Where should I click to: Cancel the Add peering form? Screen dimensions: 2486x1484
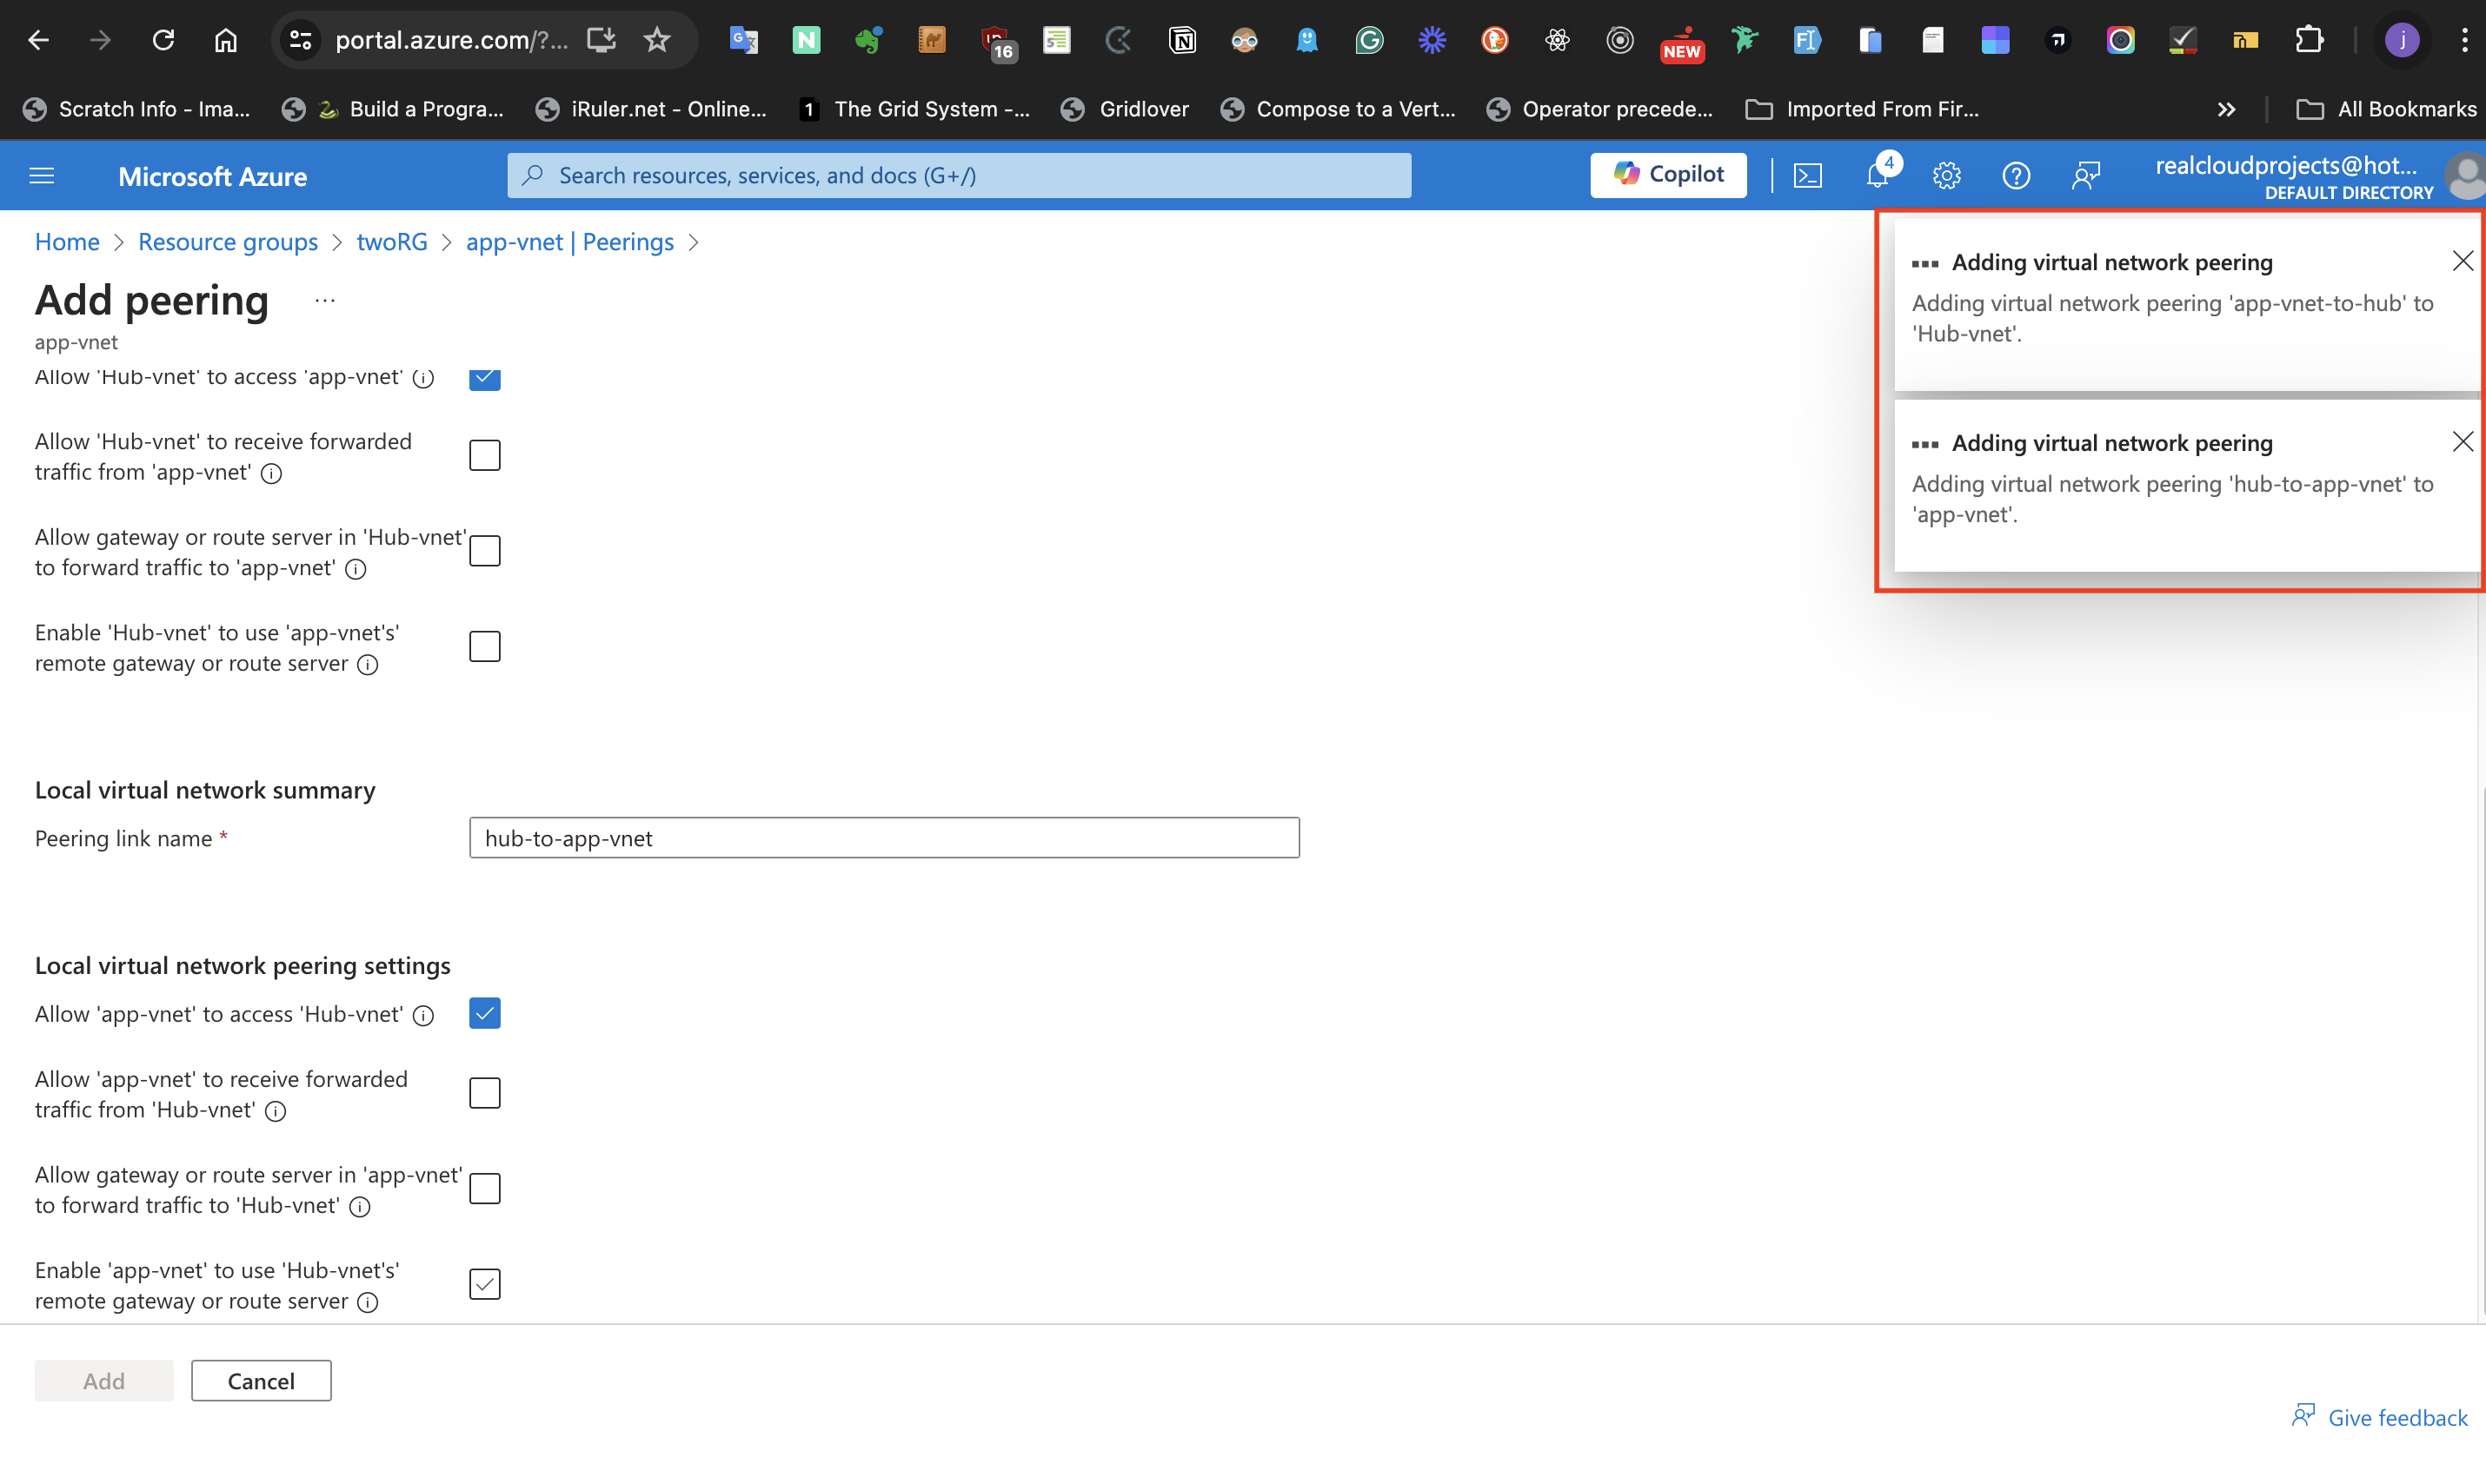[x=260, y=1380]
